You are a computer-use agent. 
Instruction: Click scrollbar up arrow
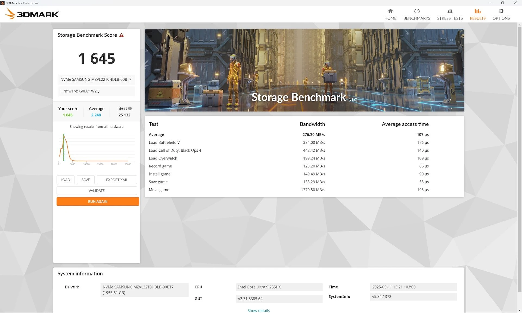pos(520,25)
